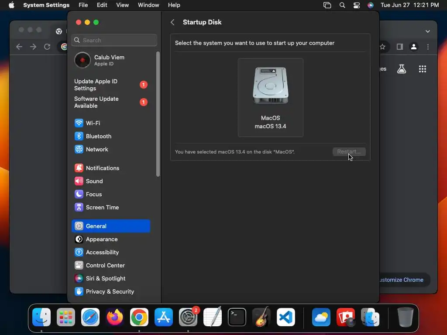This screenshot has width=447, height=335.
Task: Open Wi-Fi settings in sidebar
Action: click(110, 123)
